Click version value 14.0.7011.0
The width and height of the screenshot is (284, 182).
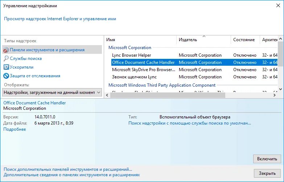pos(45,117)
